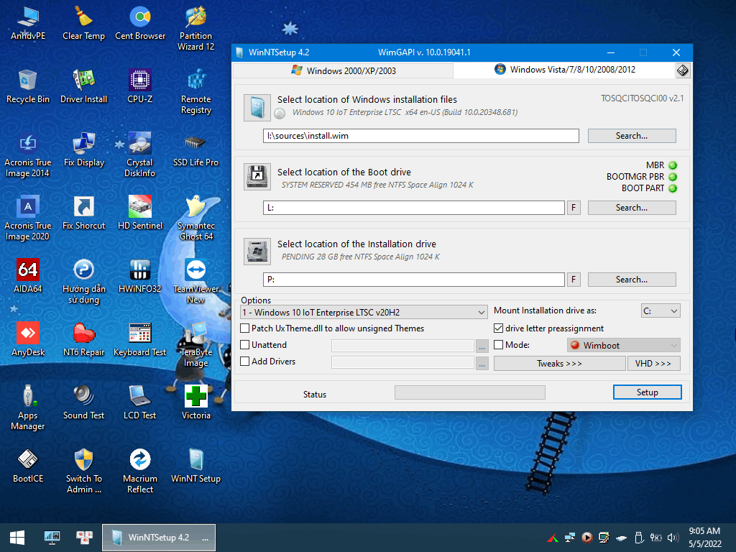Select the Recycle Bin desktop icon

pyautogui.click(x=28, y=86)
